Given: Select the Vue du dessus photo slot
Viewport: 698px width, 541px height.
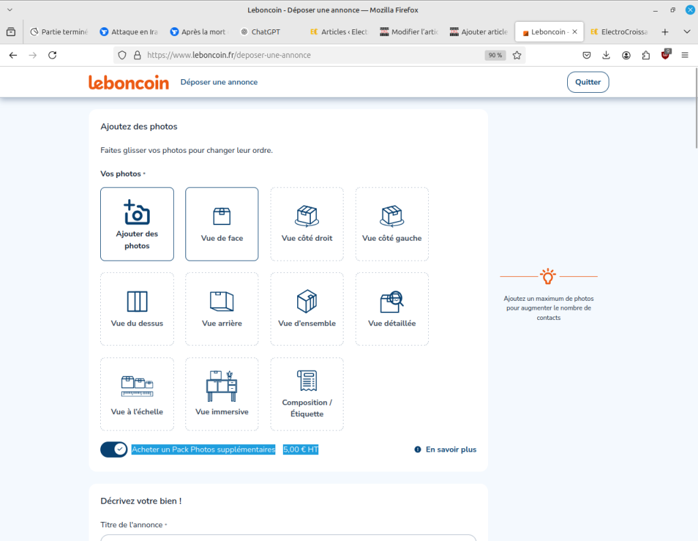Looking at the screenshot, I should pyautogui.click(x=137, y=309).
